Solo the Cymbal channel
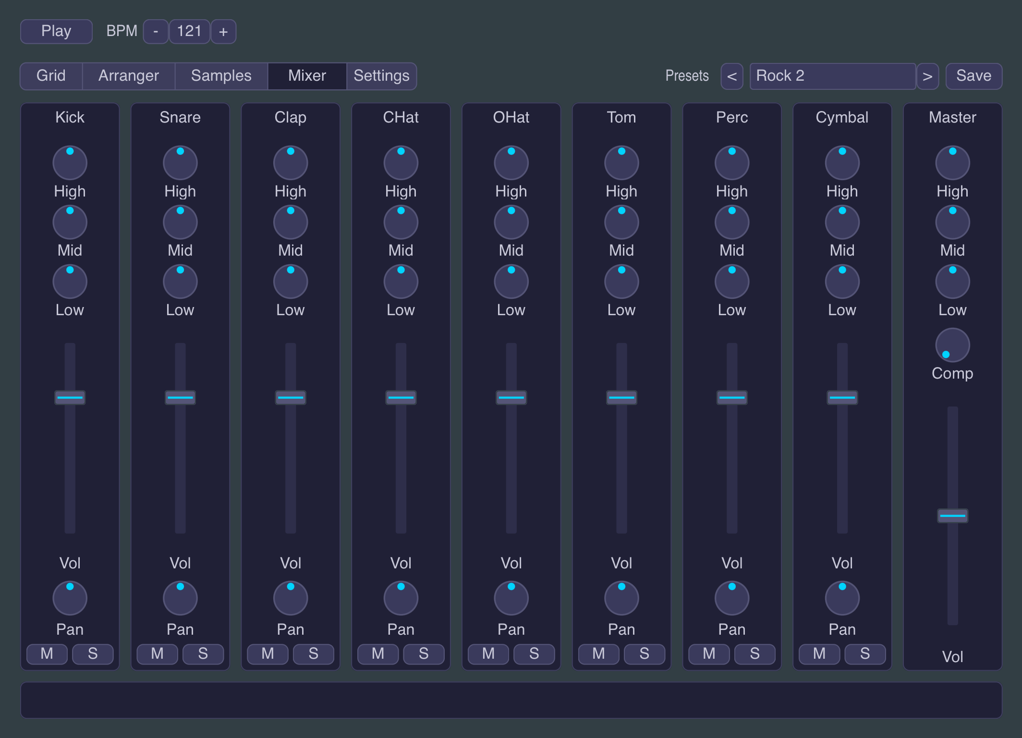 tap(865, 654)
